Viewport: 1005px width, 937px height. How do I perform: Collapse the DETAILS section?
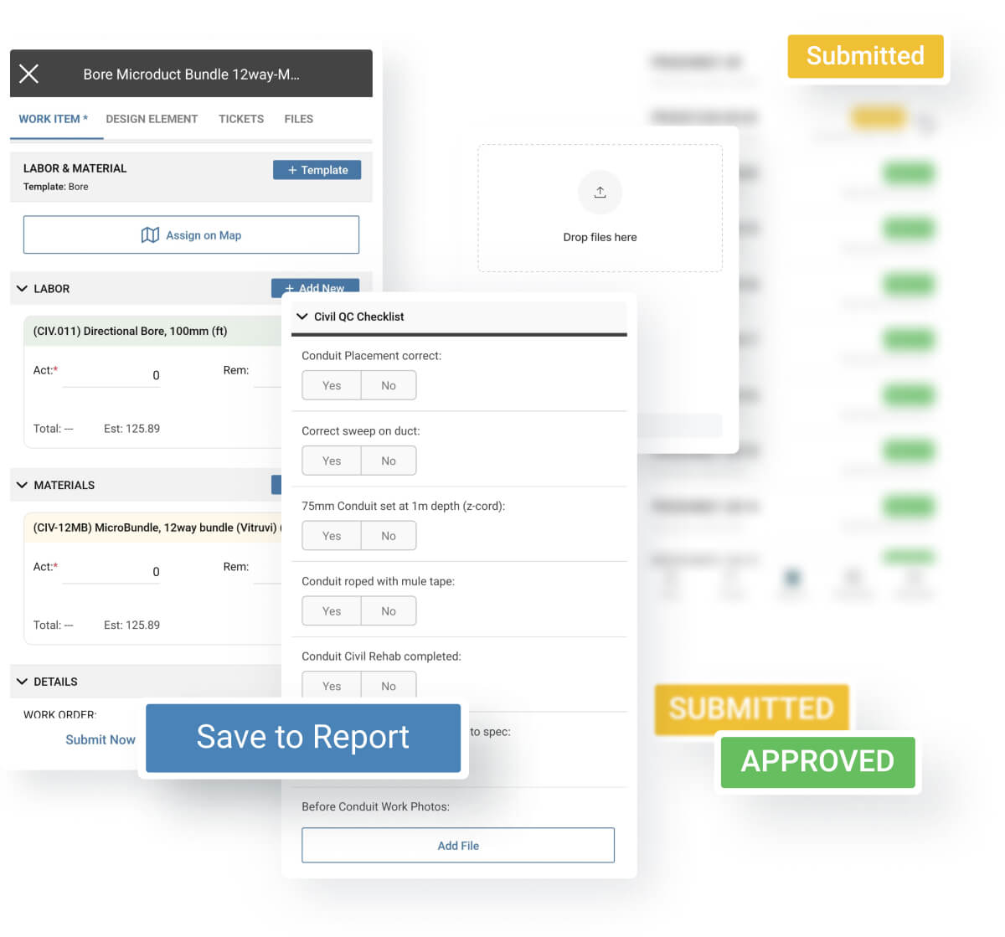click(x=22, y=681)
